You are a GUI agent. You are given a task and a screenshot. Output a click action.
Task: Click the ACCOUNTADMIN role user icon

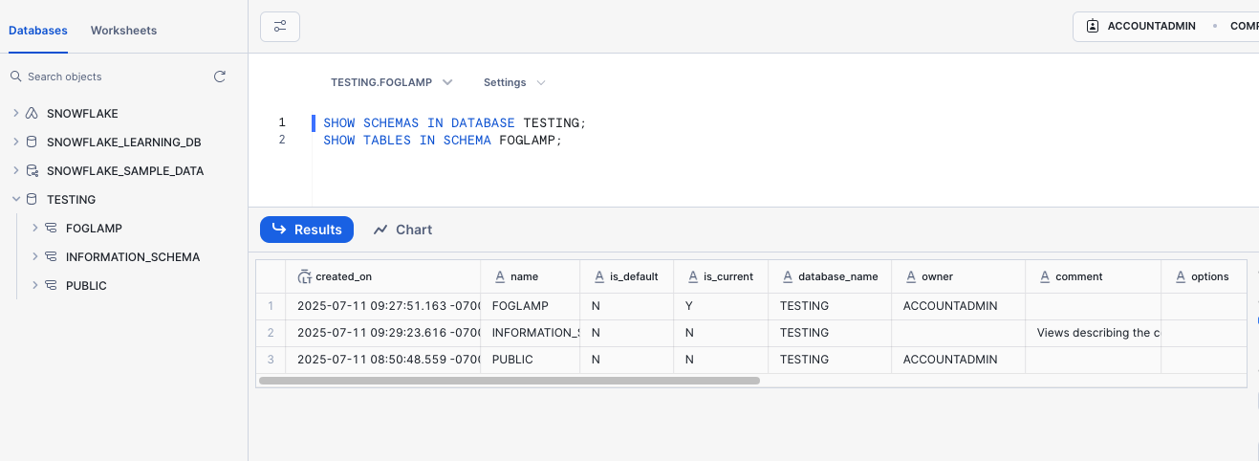[x=1093, y=27]
